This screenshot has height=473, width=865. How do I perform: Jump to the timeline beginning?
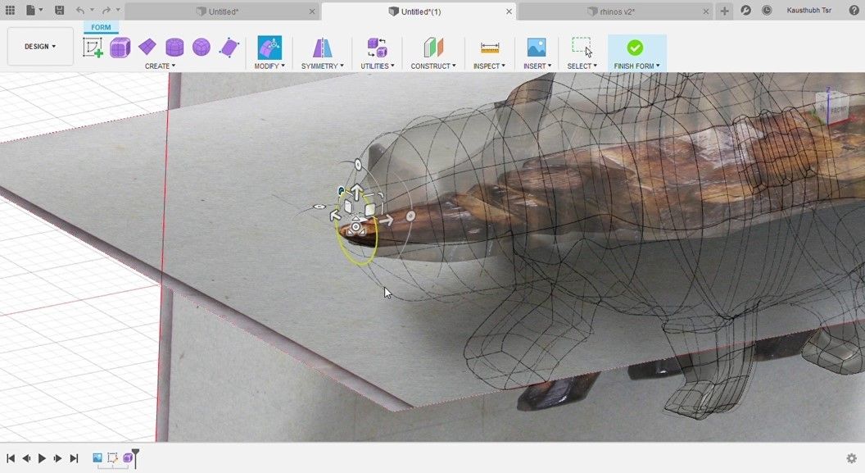click(10, 458)
